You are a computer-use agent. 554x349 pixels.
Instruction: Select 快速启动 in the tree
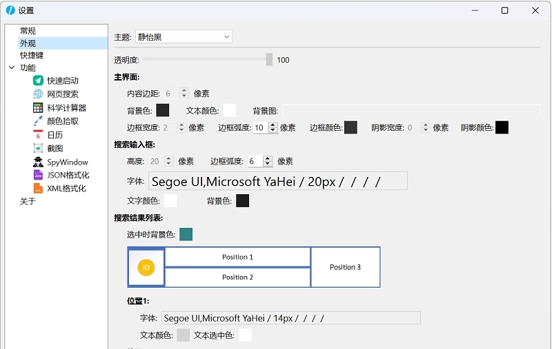pyautogui.click(x=63, y=81)
